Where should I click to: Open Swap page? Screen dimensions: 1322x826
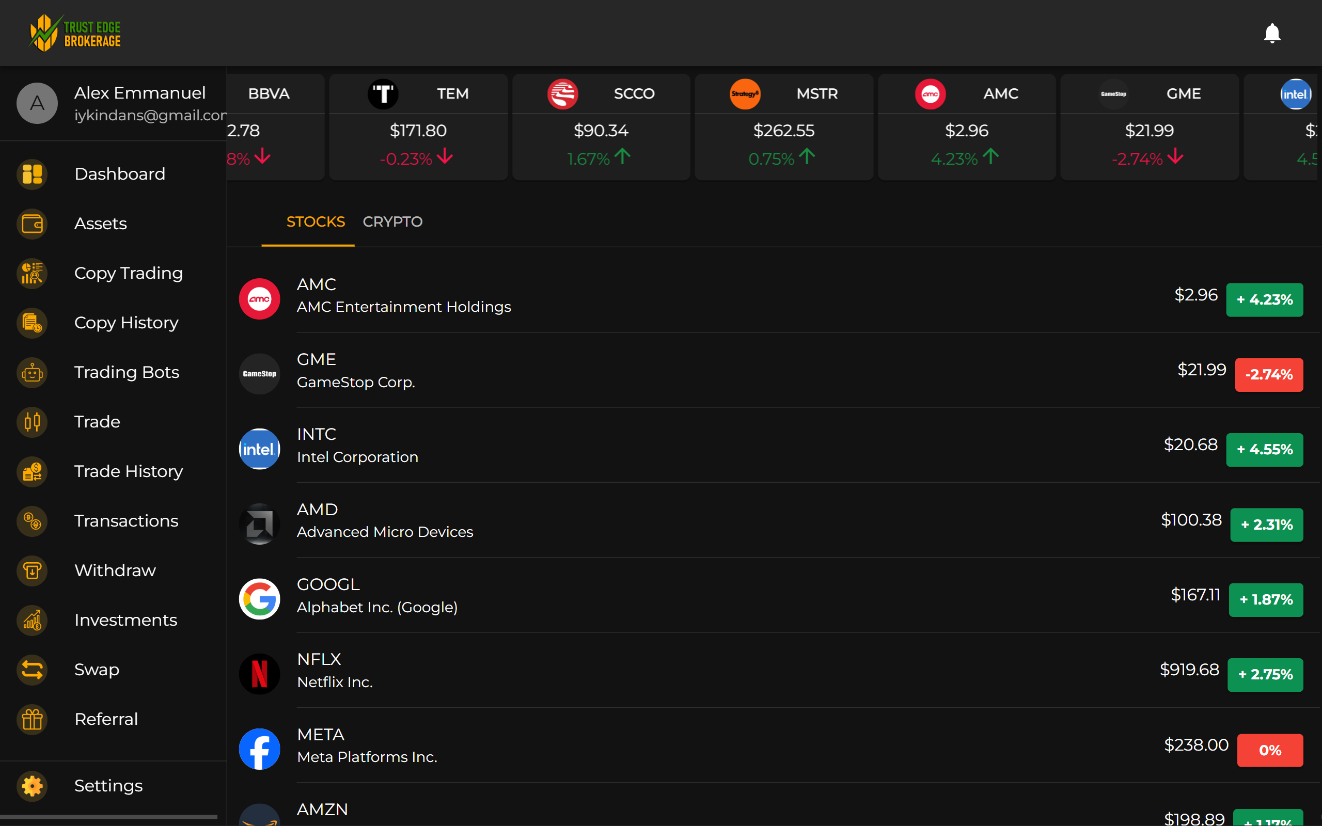(x=113, y=670)
